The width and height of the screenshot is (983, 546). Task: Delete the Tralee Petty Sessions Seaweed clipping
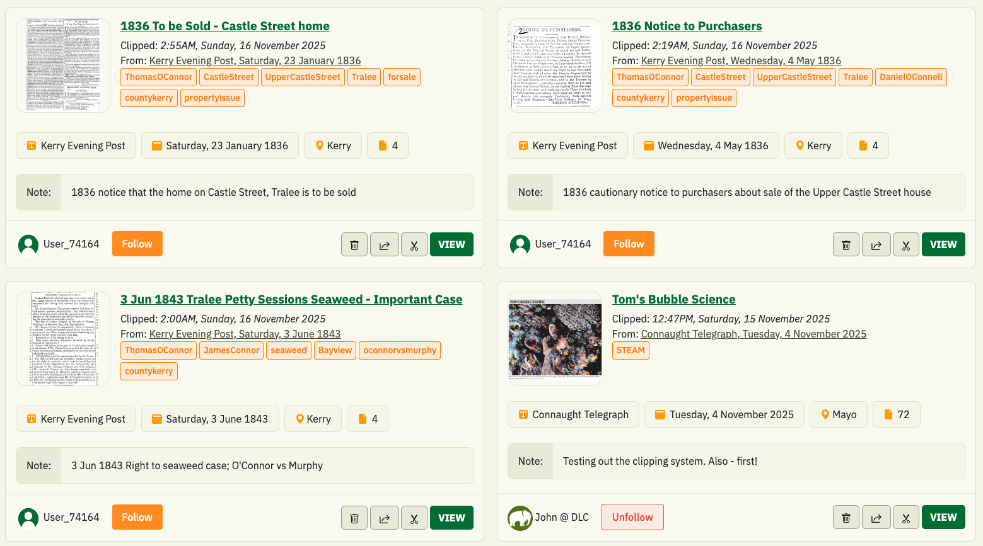354,518
